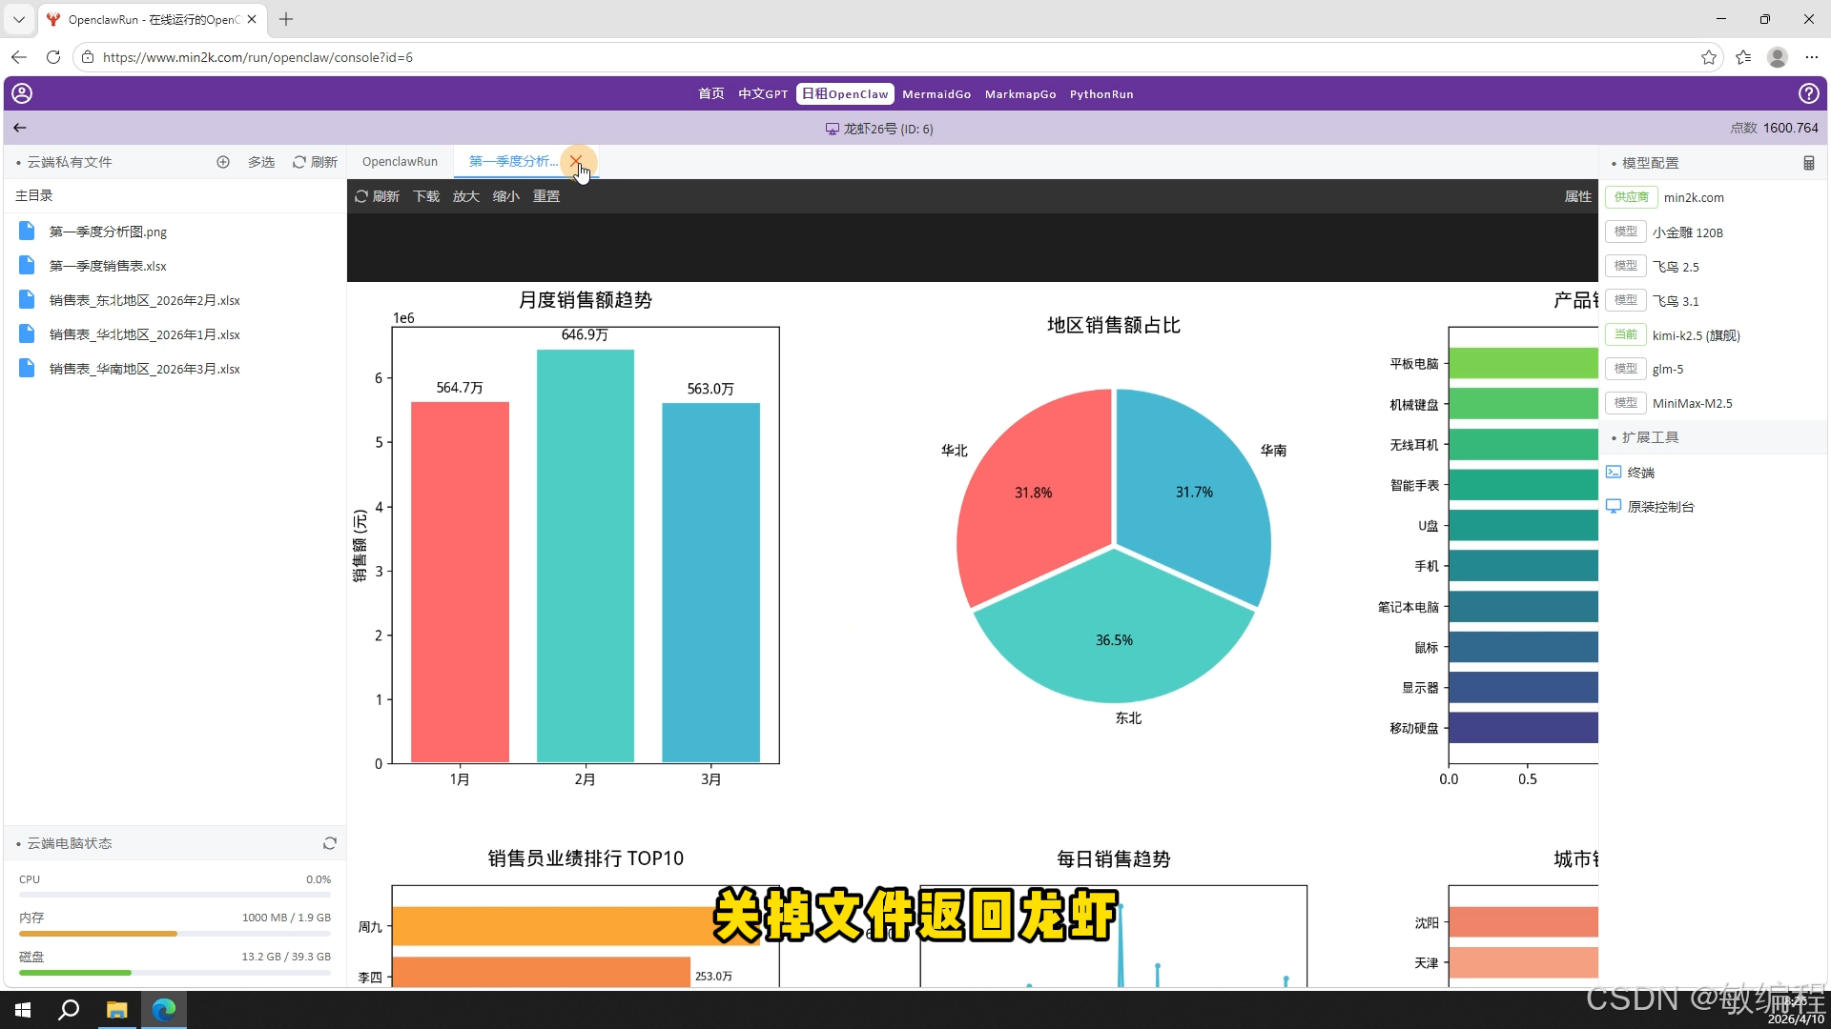
Task: Refresh the 云端电脑状态 panel
Action: tap(329, 843)
